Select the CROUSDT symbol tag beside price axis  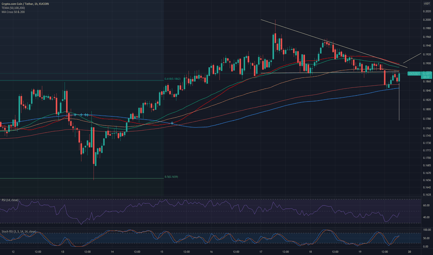pos(414,74)
